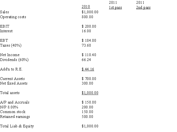Screen dimensions: 177x132
Task: Select the Net Income value $110.40
Action: click(89, 55)
